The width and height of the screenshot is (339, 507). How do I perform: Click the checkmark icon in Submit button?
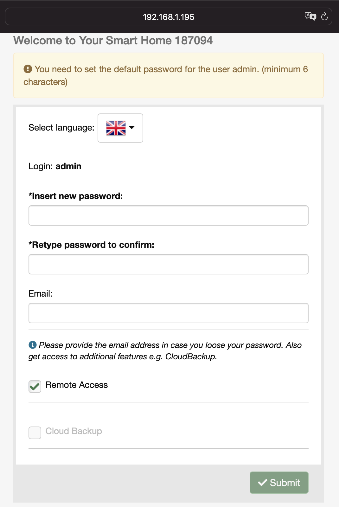(x=263, y=482)
